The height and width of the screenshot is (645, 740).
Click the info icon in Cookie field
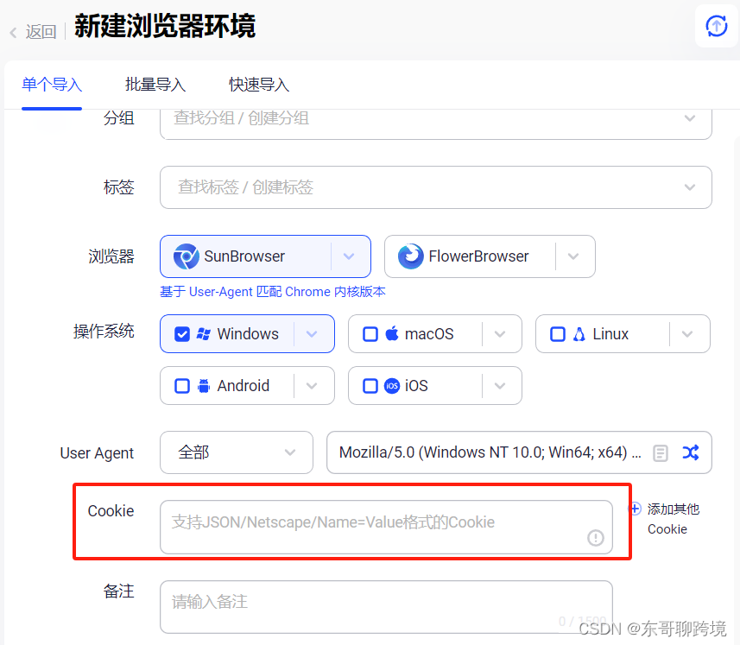(x=596, y=537)
